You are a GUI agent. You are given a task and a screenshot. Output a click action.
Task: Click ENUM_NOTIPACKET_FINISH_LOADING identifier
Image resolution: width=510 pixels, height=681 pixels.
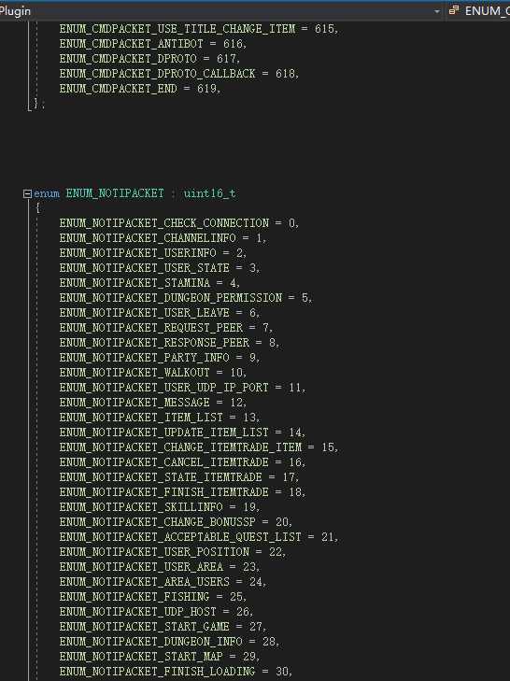point(157,672)
